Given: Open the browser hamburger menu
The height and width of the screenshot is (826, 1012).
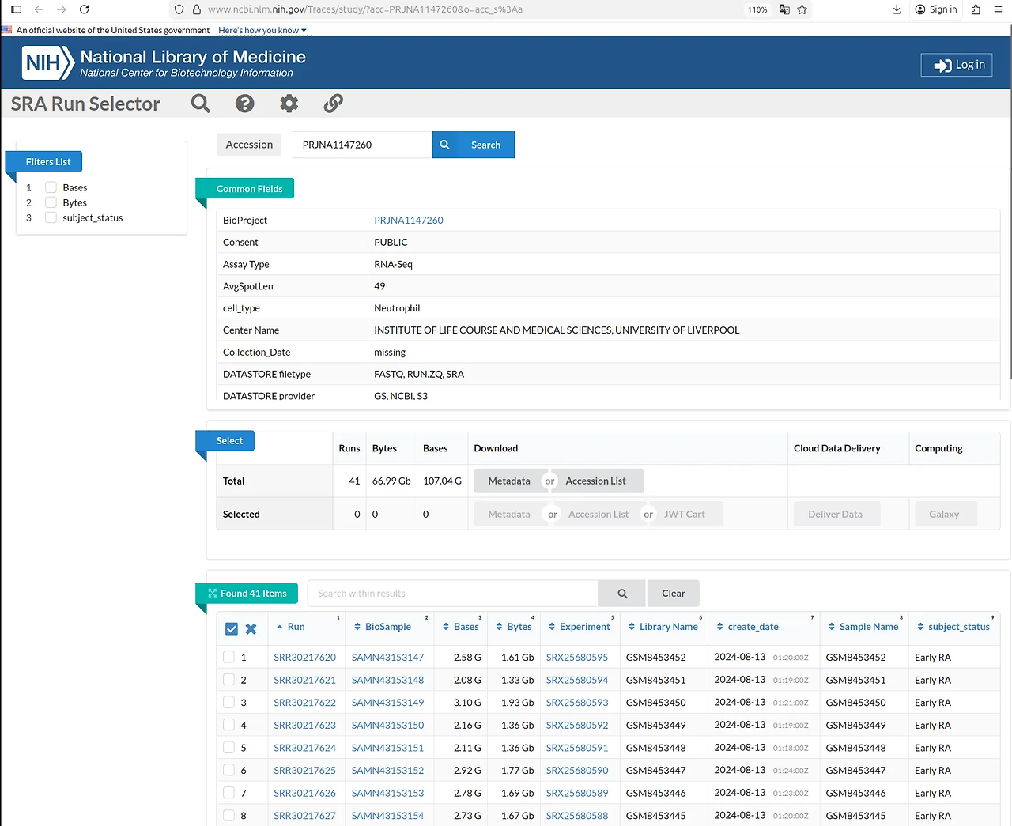Looking at the screenshot, I should (998, 9).
